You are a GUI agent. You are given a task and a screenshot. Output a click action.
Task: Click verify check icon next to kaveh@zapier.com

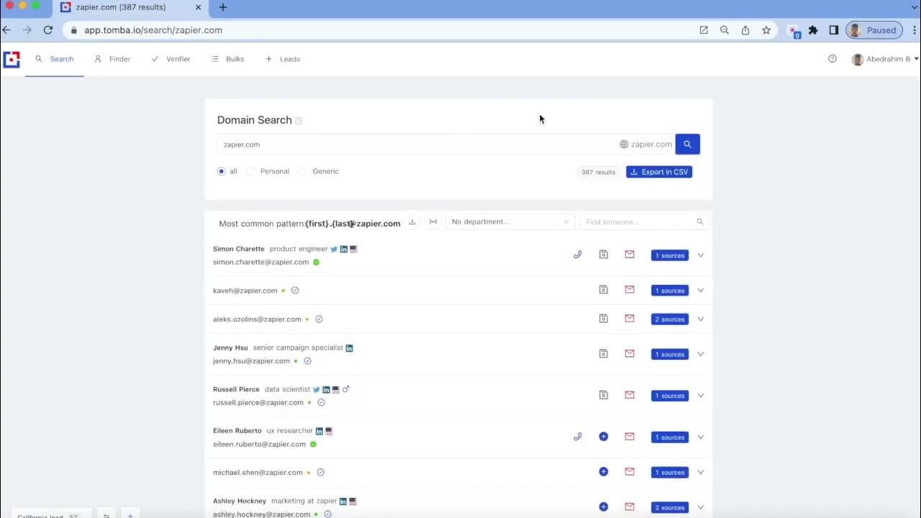(x=295, y=291)
